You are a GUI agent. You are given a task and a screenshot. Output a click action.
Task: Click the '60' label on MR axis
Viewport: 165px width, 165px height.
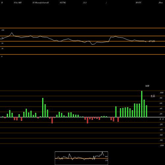point(161,103)
